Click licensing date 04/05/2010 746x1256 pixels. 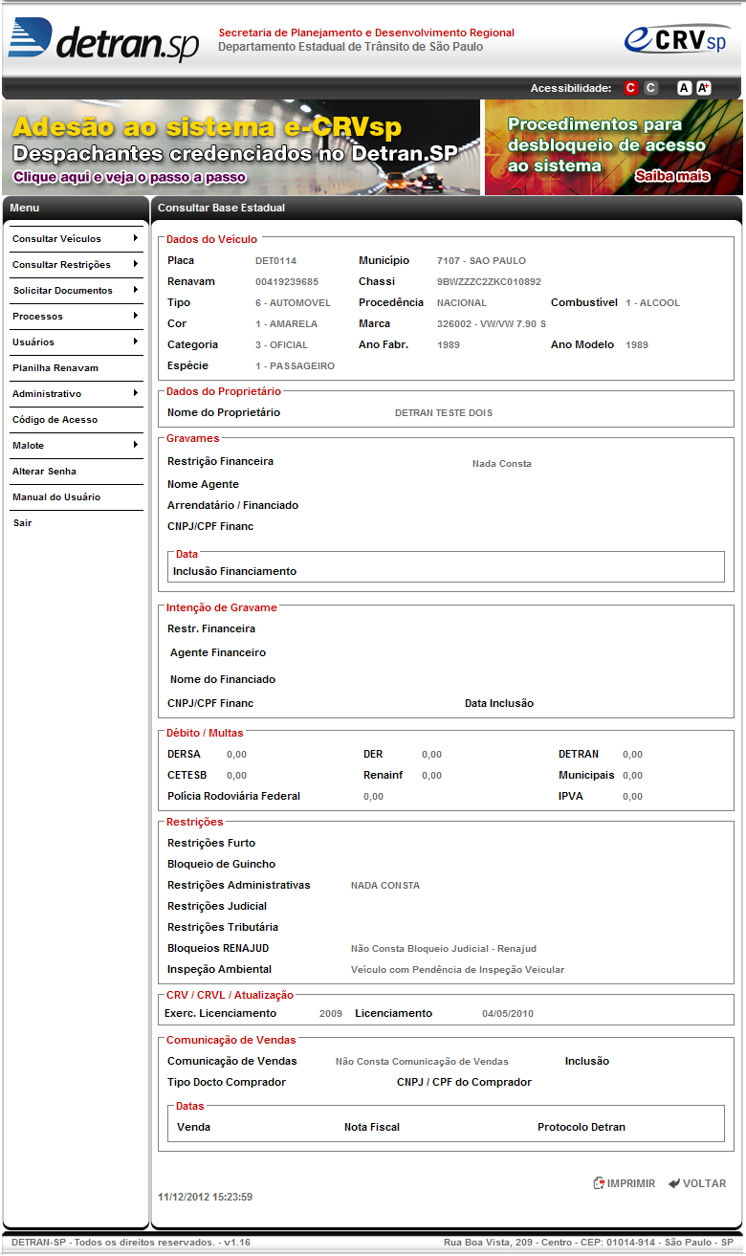coord(508,1014)
